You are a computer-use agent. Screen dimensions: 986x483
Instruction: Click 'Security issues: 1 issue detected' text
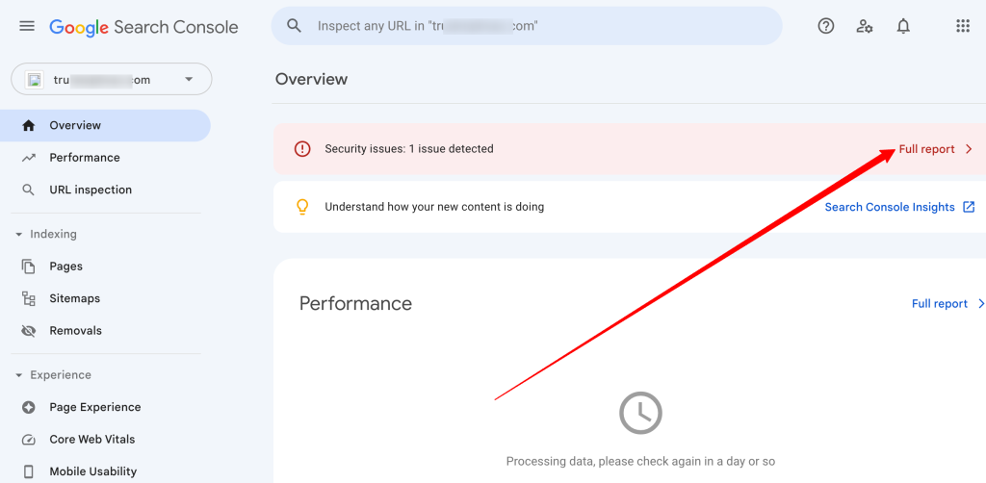point(408,149)
